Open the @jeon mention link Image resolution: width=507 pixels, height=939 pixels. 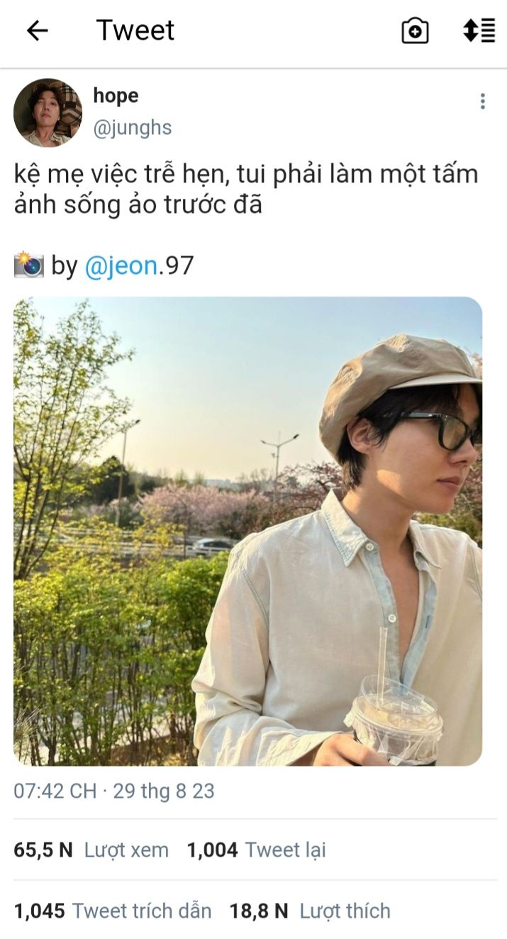(121, 265)
